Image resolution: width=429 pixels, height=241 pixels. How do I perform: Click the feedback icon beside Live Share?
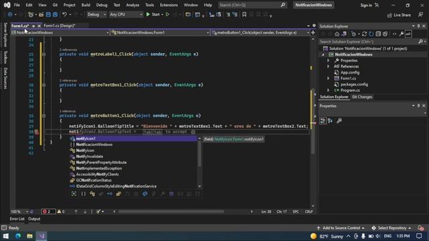click(421, 15)
